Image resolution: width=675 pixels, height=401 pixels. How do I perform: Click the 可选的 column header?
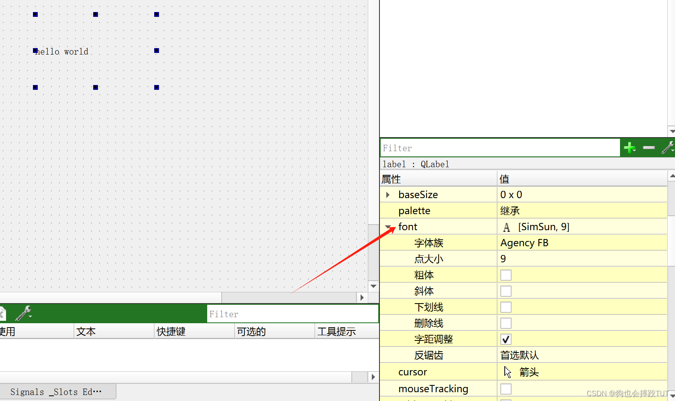(275, 332)
